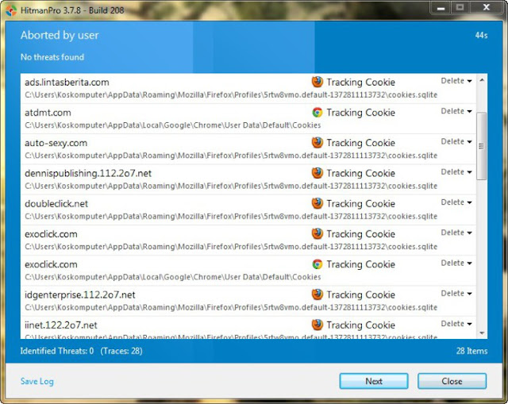The height and width of the screenshot is (404, 508).
Task: Click the Next button
Action: coord(374,381)
